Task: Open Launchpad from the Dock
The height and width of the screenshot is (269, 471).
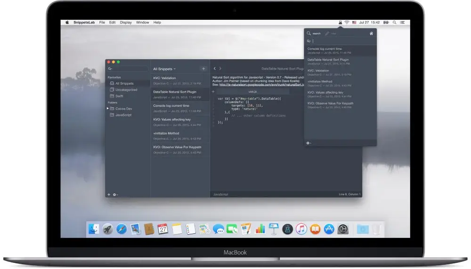Action: 107,229
